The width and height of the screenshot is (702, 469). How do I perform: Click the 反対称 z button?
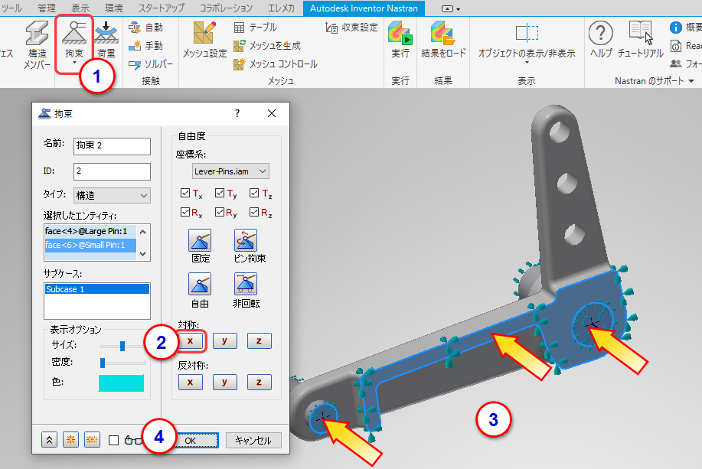[260, 383]
